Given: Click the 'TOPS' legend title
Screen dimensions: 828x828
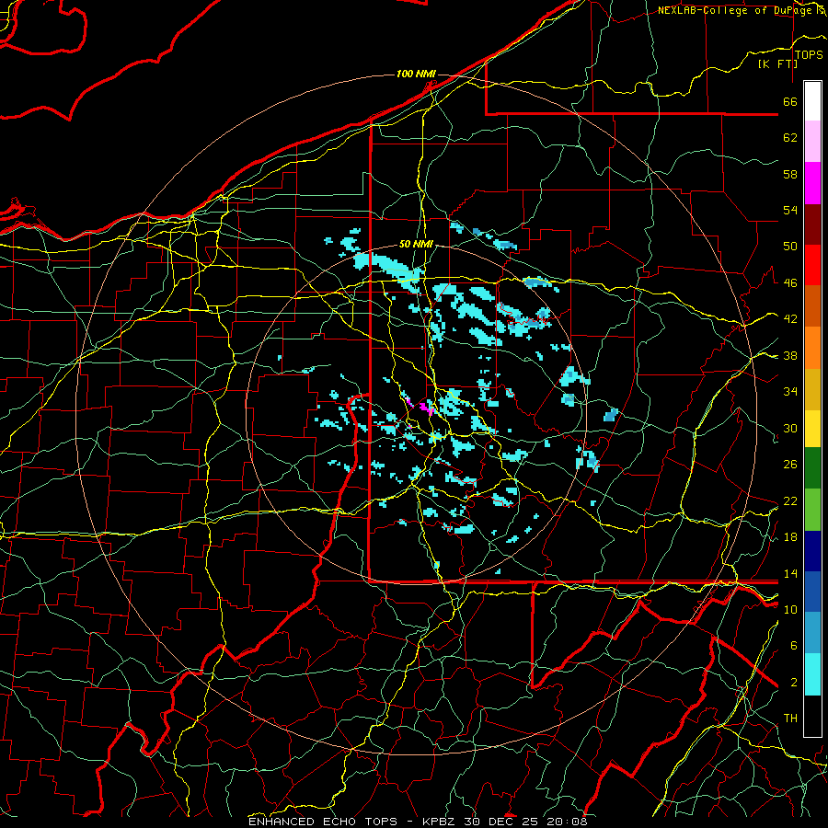Looking at the screenshot, I should click(809, 55).
